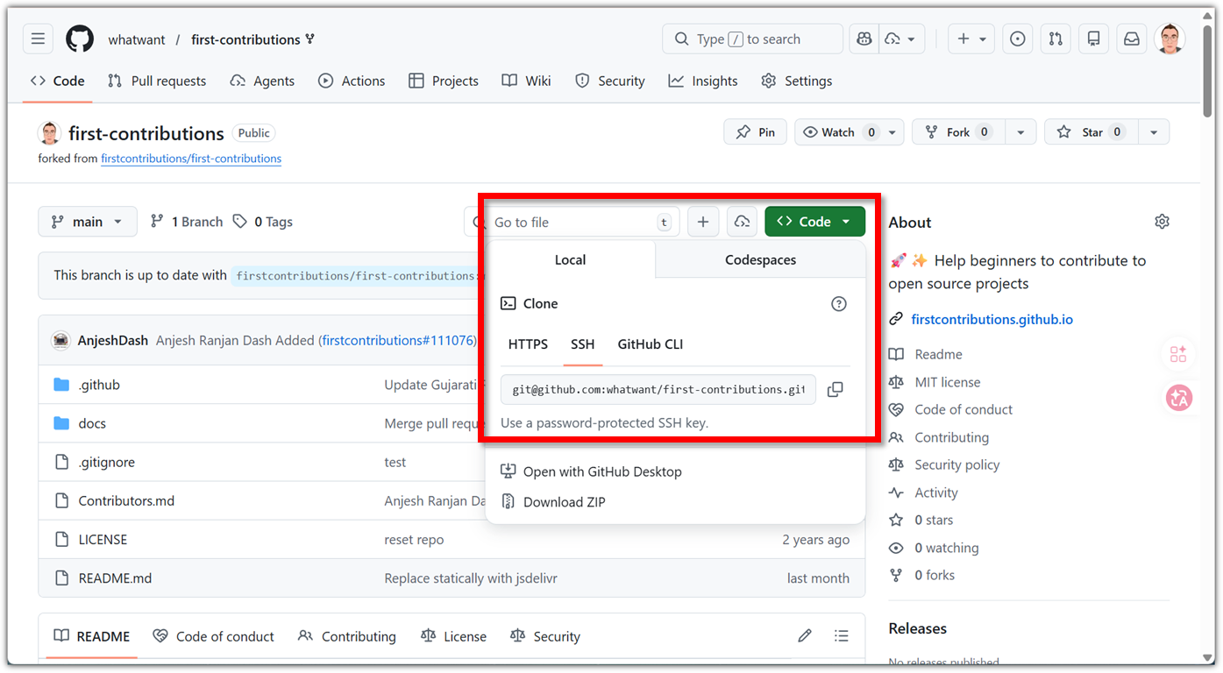Switch to the Pull requests tab
The image size is (1223, 673).
point(157,81)
